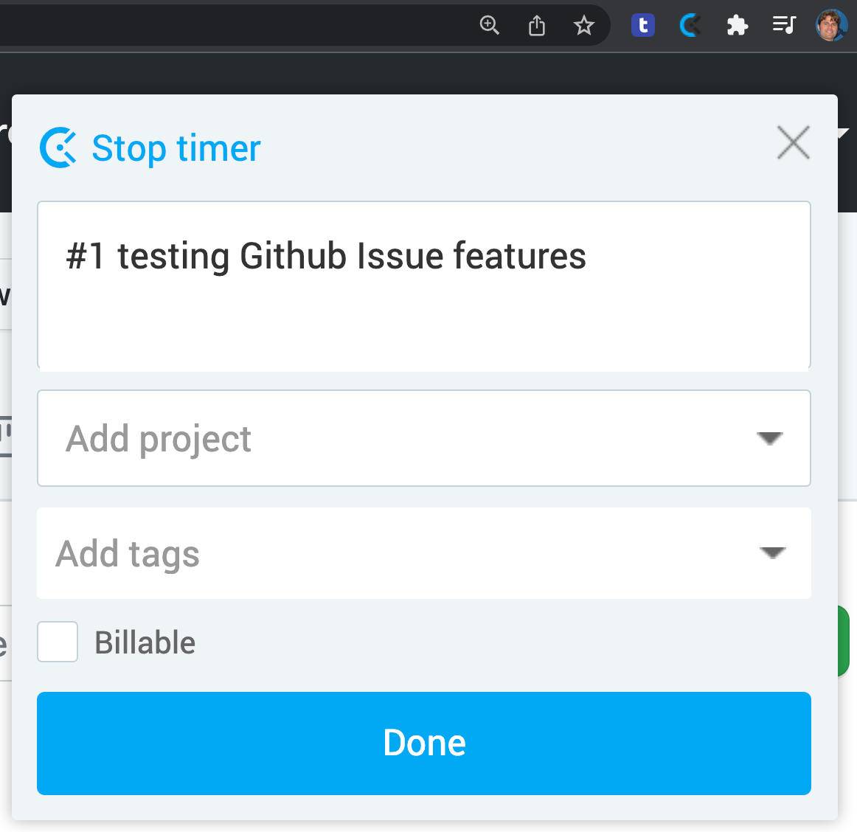857x832 pixels.
Task: Open the Add project selector field
Action: [423, 438]
